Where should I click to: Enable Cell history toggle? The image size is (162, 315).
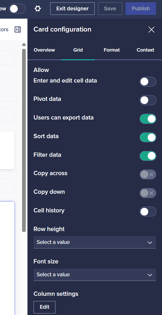tap(148, 212)
